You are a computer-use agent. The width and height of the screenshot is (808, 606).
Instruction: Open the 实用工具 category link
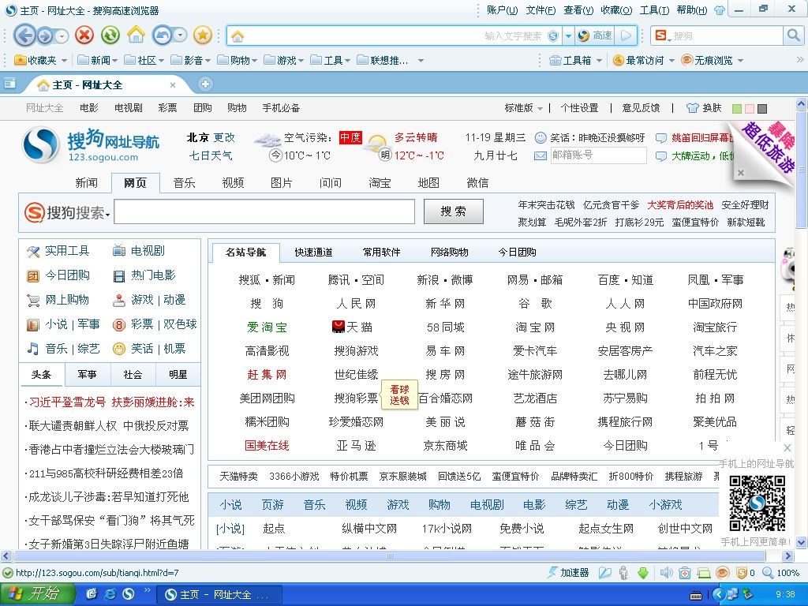pos(67,251)
